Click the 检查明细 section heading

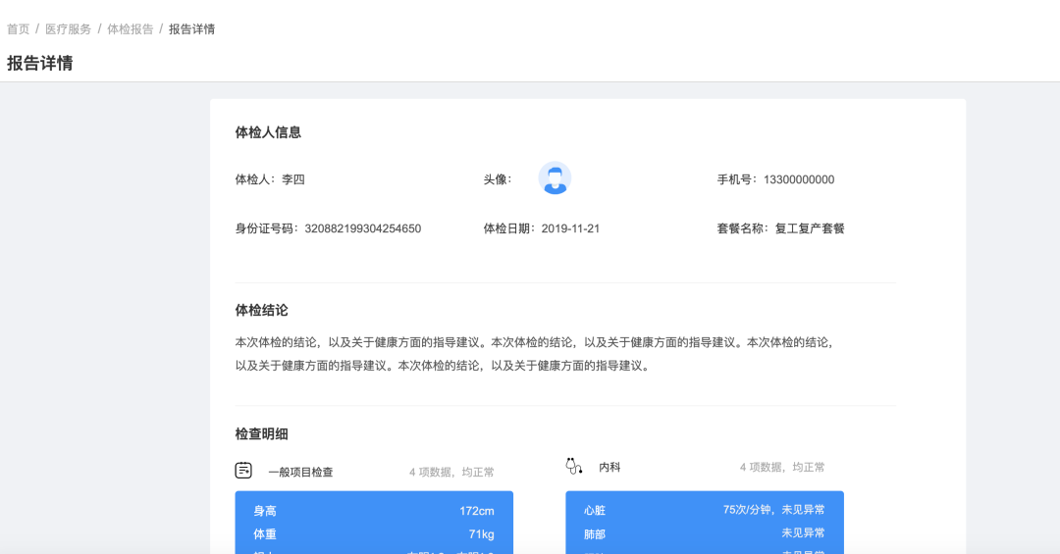[261, 433]
